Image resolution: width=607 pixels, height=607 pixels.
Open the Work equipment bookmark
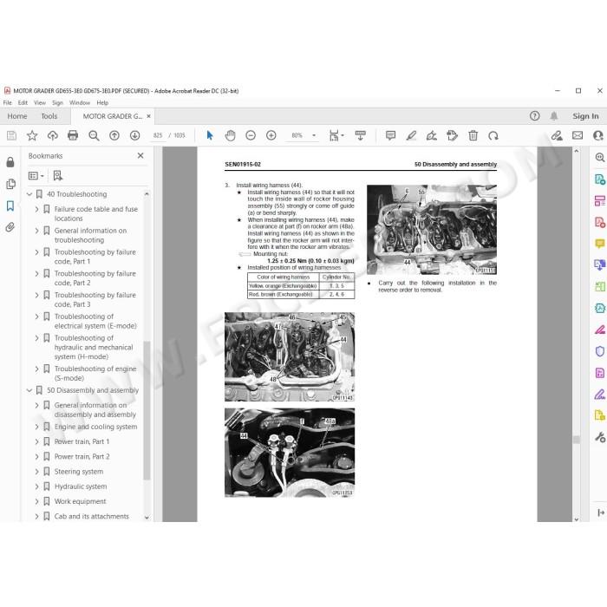pos(80,501)
